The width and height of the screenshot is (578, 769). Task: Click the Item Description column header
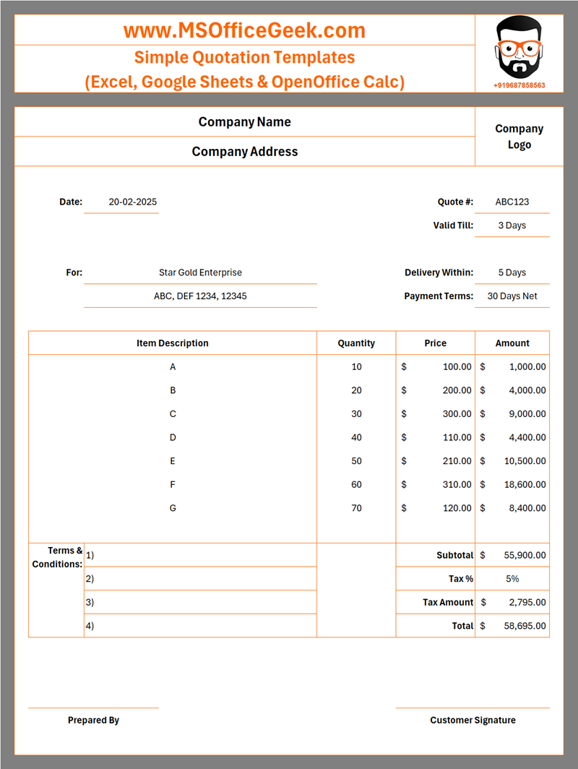[172, 343]
